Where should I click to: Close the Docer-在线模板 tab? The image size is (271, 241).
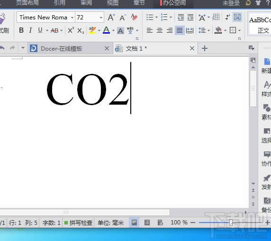click(107, 48)
